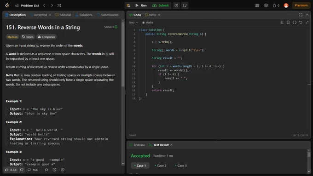Viewport: 313px width, 176px height.
Task: Close the Note tab
Action: point(159,15)
